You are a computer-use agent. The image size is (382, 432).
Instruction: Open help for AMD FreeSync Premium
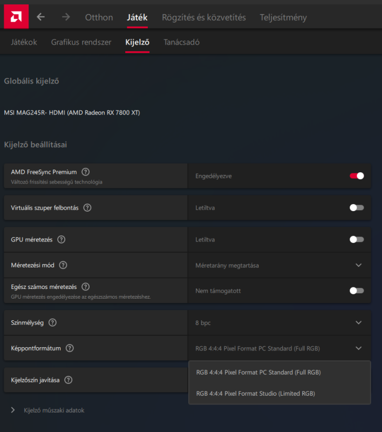(x=86, y=172)
